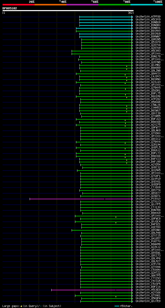Click the cyan alignment bar for UniRef100_A7PF89
The image size is (165, 308).
coord(106,17)
